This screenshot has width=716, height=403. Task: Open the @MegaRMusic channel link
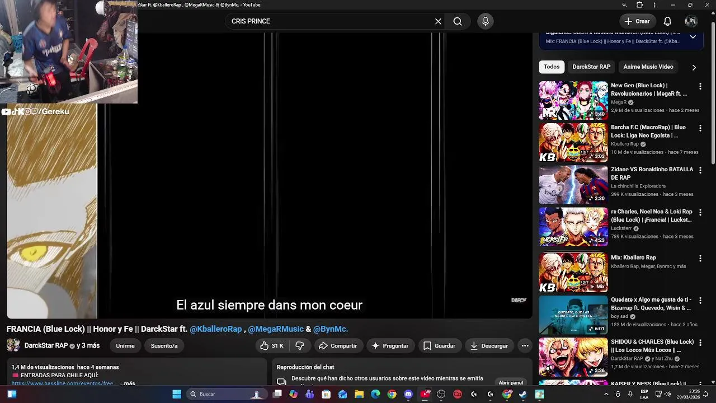coord(276,329)
